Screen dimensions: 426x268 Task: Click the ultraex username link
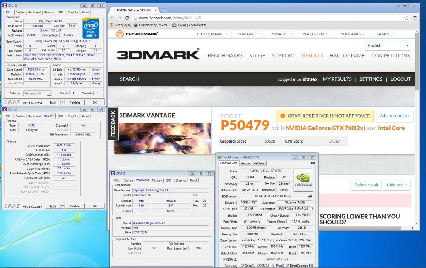click(311, 79)
